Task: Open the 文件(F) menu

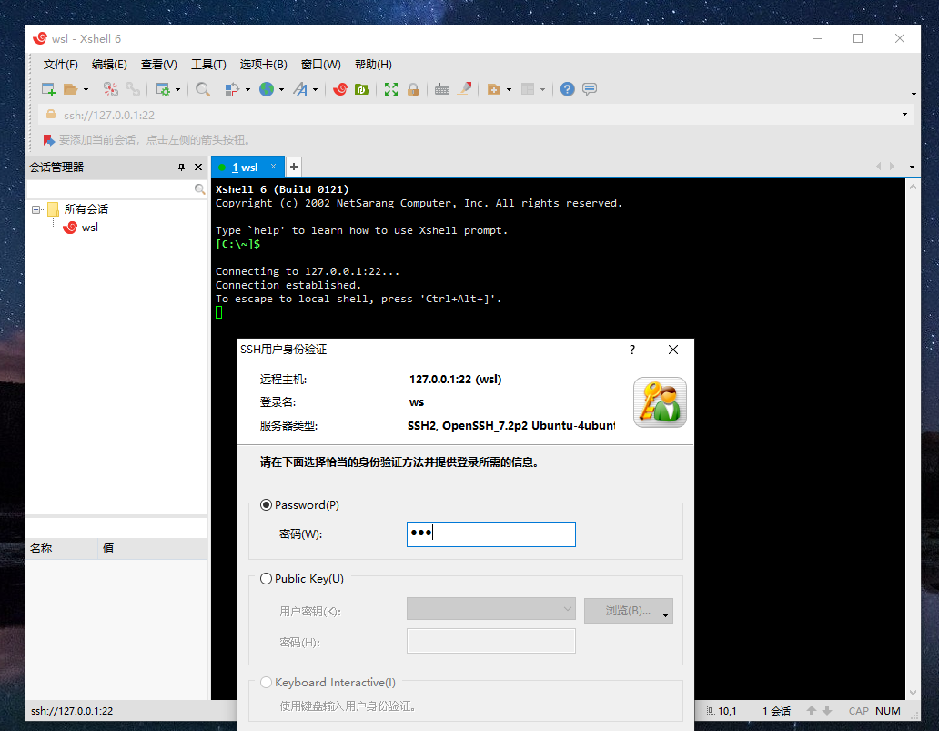Action: click(x=61, y=65)
